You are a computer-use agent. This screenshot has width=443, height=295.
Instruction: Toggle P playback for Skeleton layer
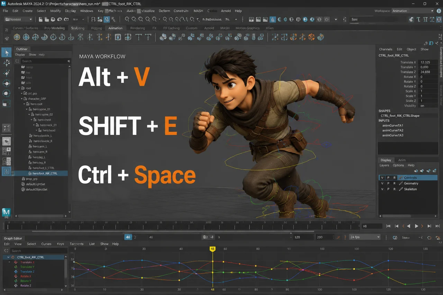click(x=388, y=189)
